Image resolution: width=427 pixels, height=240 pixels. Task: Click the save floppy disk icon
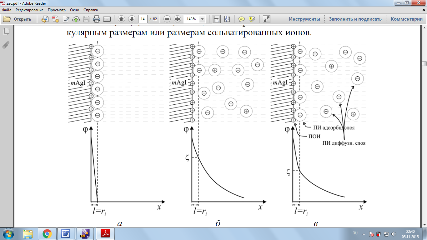(86, 19)
